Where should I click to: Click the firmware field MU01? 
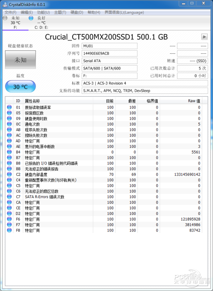coord(109,46)
